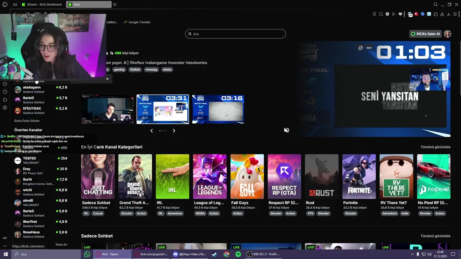Image resolution: width=461 pixels, height=259 pixels.
Task: Select the Casual tag under Sadece Sohbet
Action: [x=98, y=213]
